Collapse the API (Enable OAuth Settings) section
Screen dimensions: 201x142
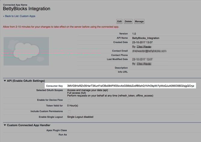point(5,81)
